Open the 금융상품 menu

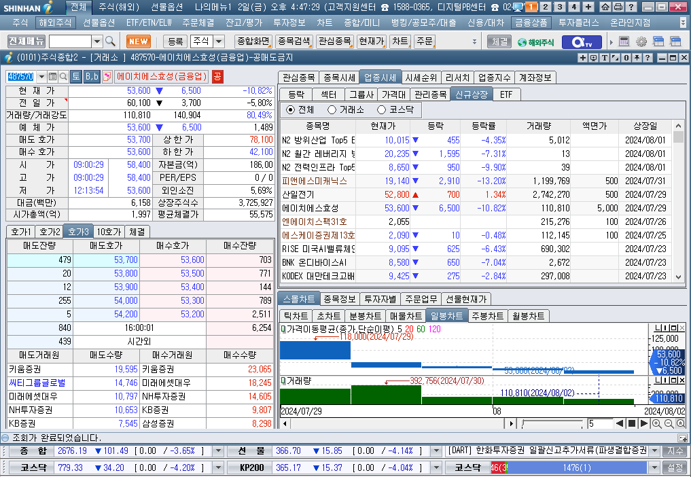(x=531, y=22)
